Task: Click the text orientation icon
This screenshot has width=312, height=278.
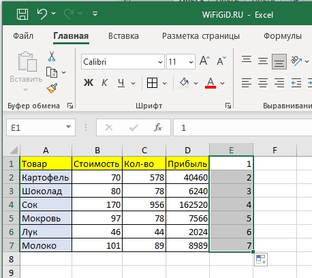Action: point(296,61)
